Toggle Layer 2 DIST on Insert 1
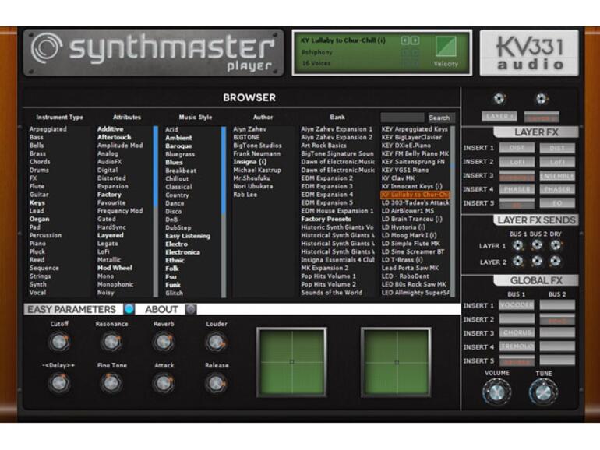This screenshot has width=600, height=450. (557, 148)
